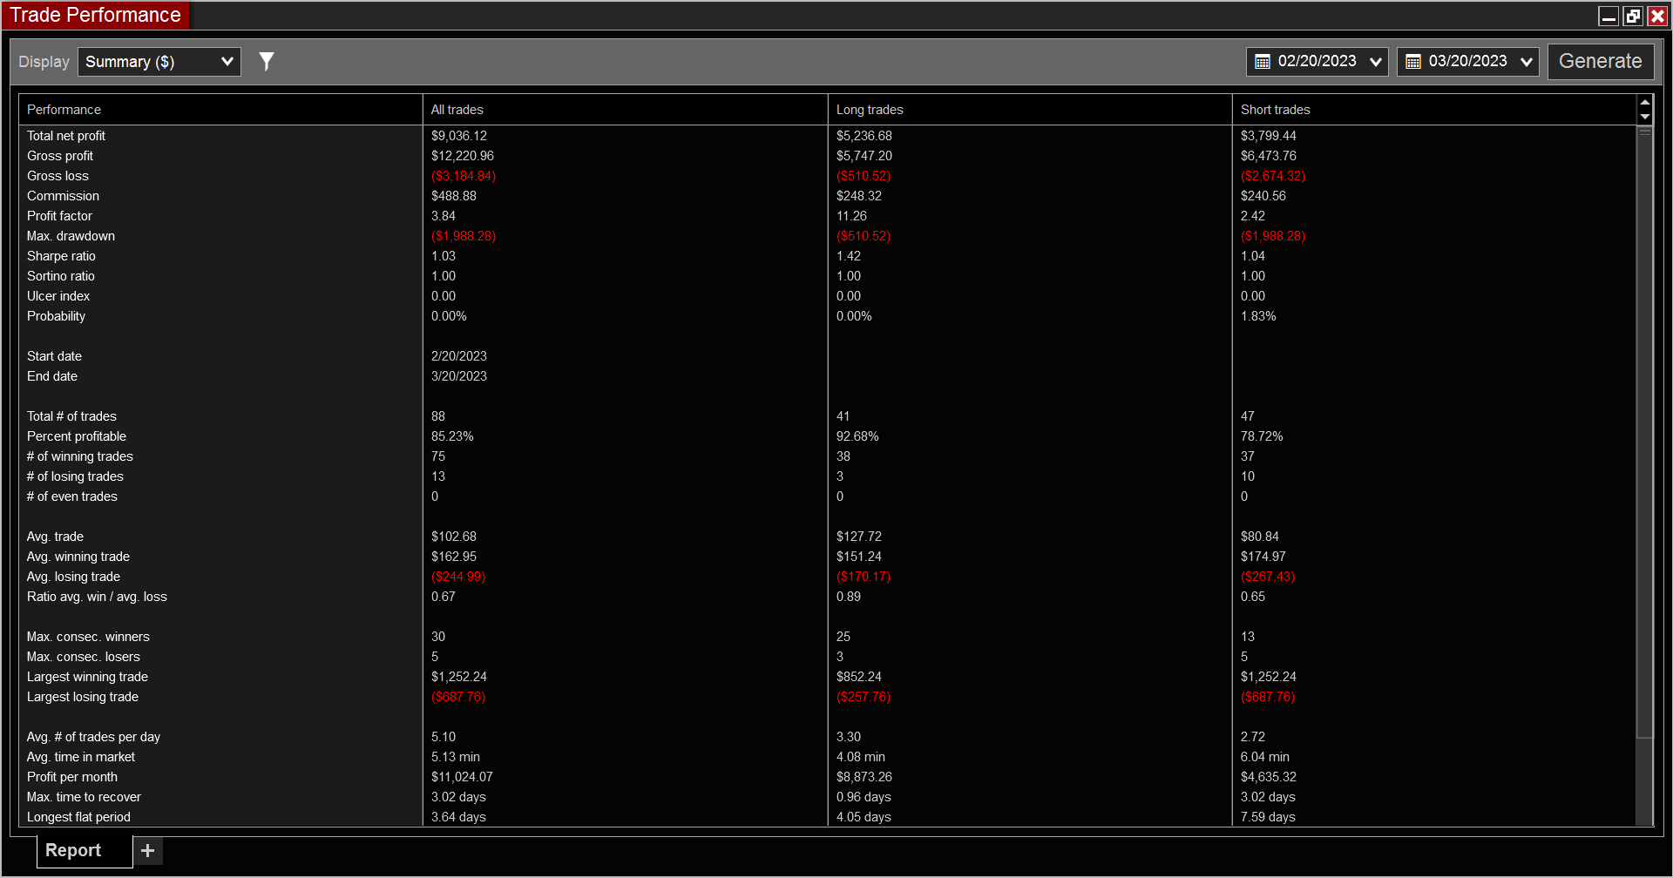Select the Avg. # of trades per day label

click(x=93, y=737)
